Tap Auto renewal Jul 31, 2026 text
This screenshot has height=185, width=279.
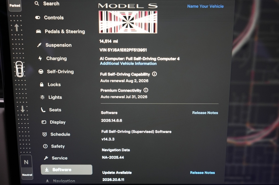click(124, 97)
